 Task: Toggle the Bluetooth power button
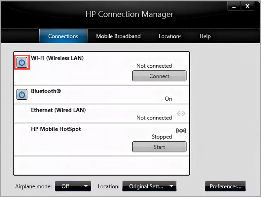coord(22,94)
